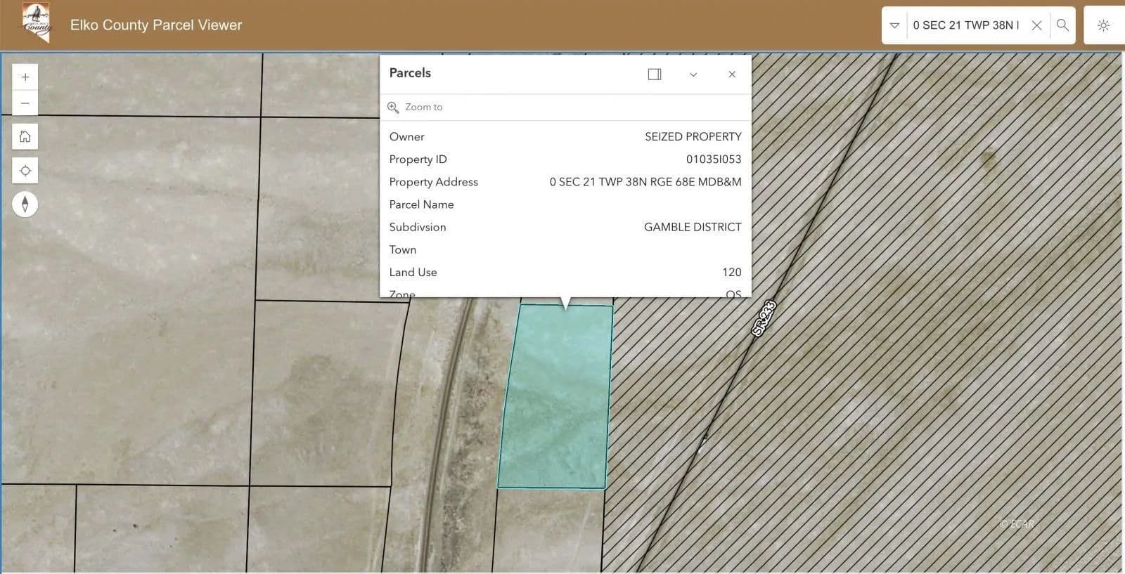Open the search source dropdown arrow
This screenshot has height=574, width=1125.
point(894,25)
